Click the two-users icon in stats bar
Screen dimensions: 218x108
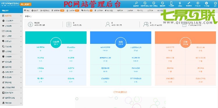(x=146, y=24)
